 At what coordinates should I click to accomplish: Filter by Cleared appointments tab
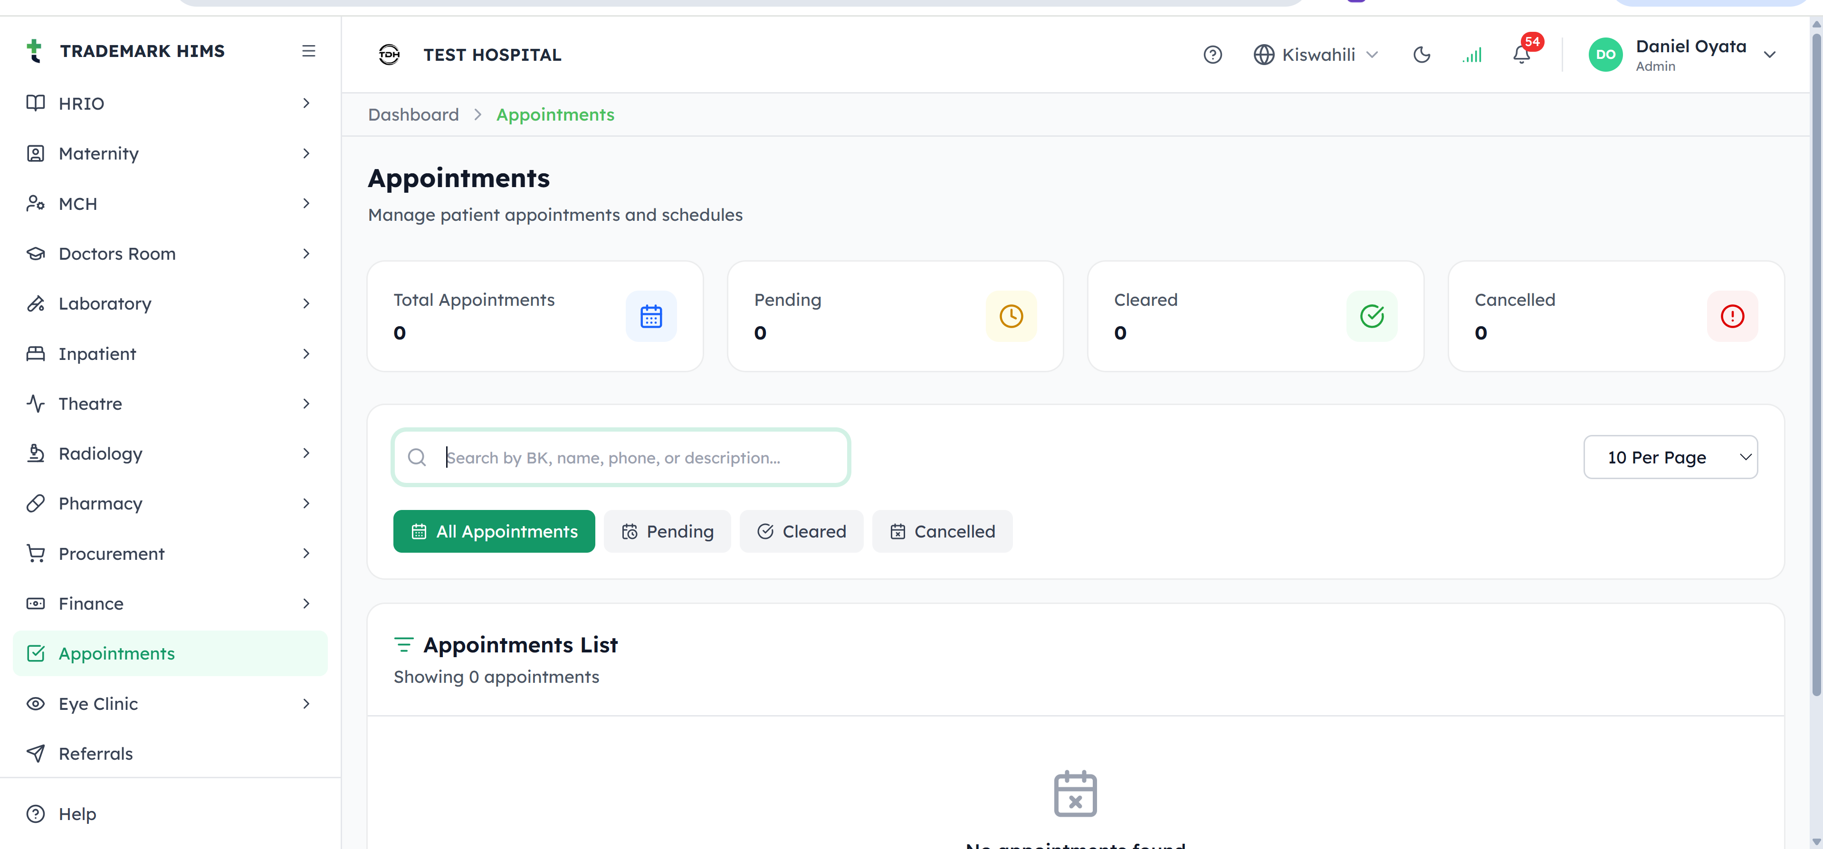(801, 531)
